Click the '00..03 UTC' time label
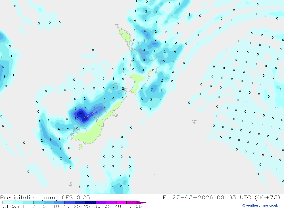Screen dimensions: 284x208 234,197
